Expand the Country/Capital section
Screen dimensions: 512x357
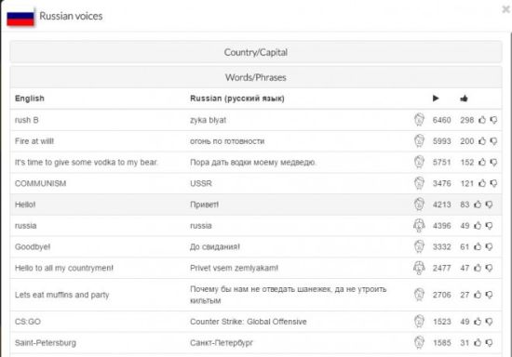pos(256,52)
